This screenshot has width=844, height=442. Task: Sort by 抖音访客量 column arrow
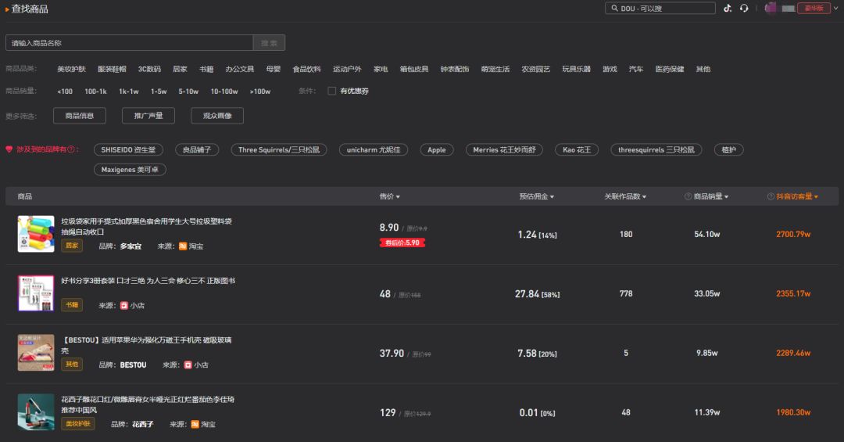(816, 196)
